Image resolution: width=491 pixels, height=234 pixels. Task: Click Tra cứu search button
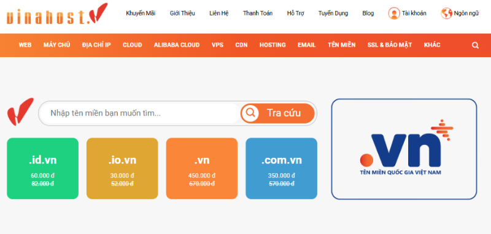(277, 113)
